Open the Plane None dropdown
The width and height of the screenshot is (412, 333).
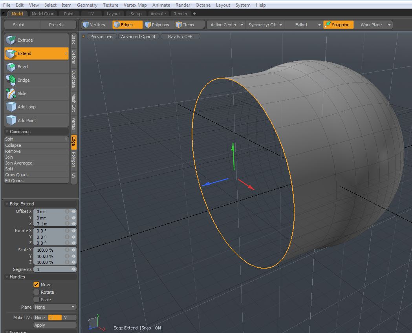coord(55,307)
